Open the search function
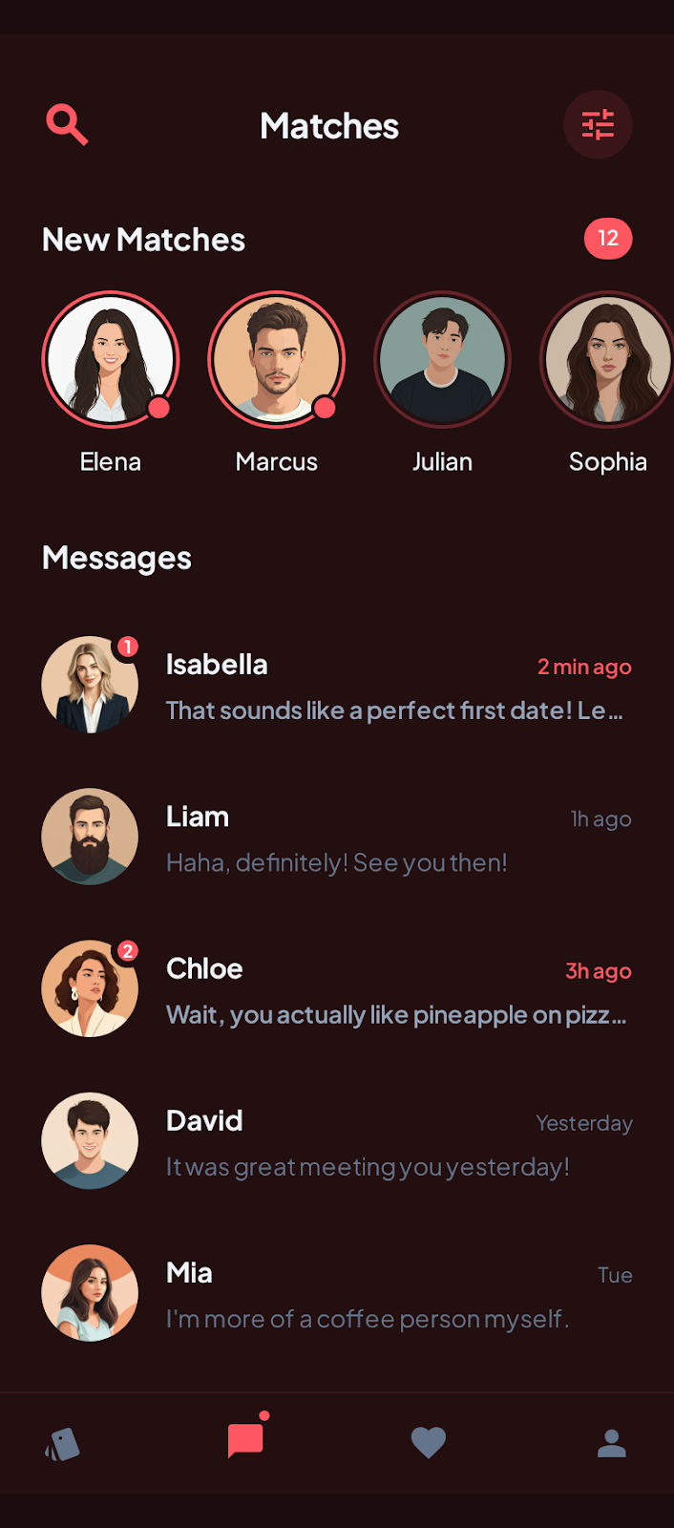Screen dimensions: 674x1528 pyautogui.click(x=66, y=122)
